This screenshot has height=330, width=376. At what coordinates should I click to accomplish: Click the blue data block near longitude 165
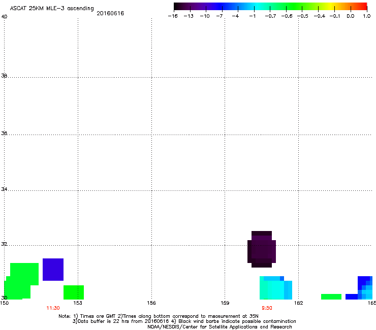(359, 288)
